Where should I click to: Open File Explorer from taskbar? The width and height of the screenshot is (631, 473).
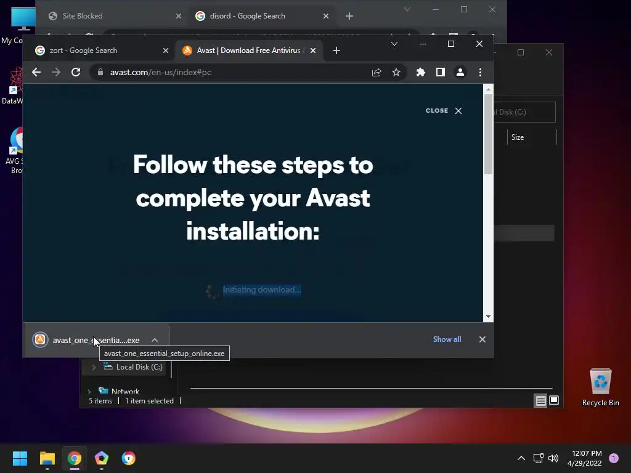click(x=47, y=458)
